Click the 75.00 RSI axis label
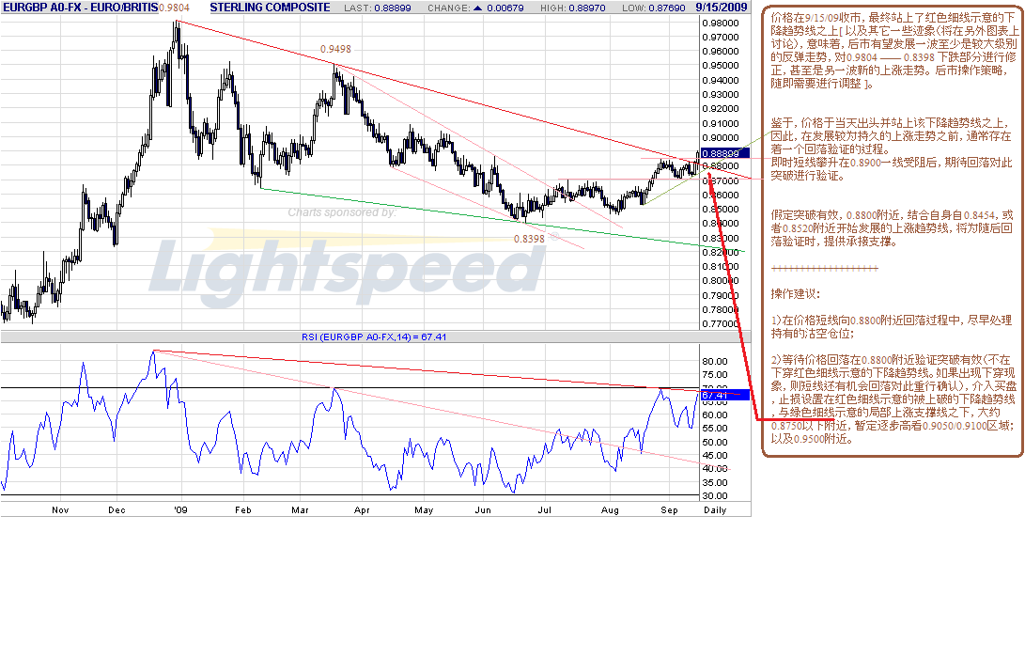The width and height of the screenshot is (1025, 657). (x=714, y=375)
